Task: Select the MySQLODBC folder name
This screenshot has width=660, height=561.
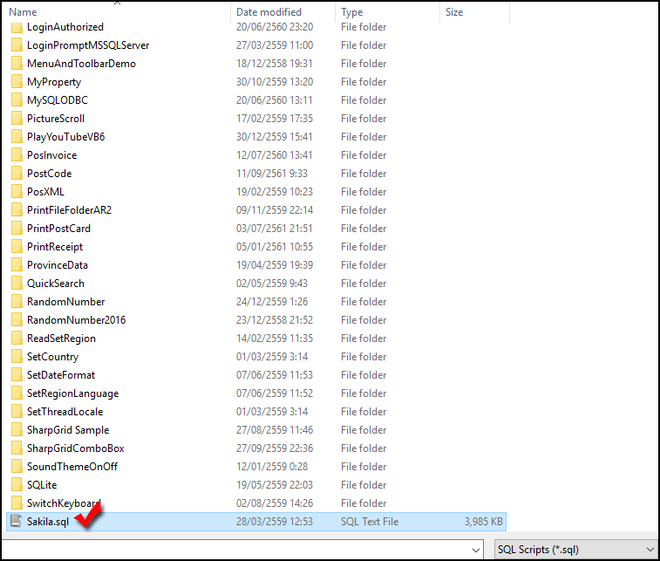Action: coord(58,100)
